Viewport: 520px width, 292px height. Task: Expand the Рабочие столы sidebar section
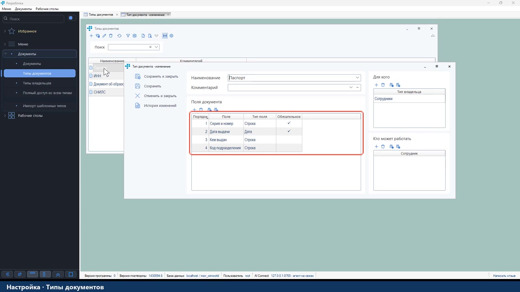pyautogui.click(x=5, y=116)
